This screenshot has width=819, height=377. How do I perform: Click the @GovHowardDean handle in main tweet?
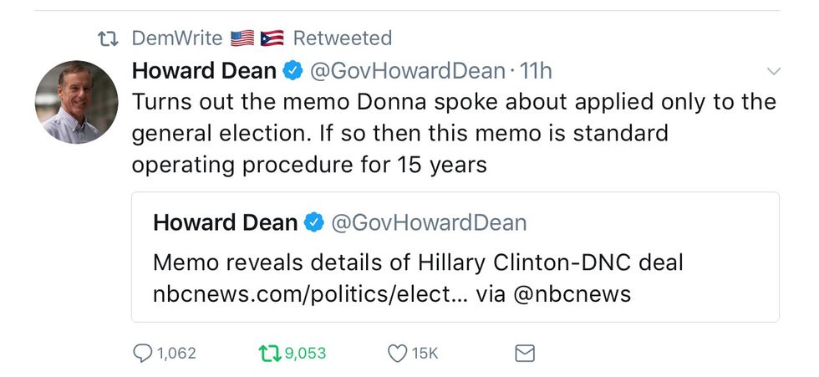pyautogui.click(x=408, y=72)
